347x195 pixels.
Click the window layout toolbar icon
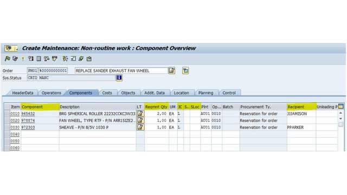coord(73,58)
